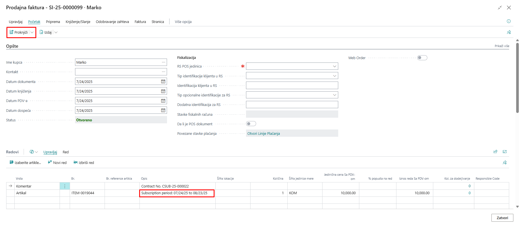Open calendar picker for Datum dospeća

pyautogui.click(x=163, y=110)
